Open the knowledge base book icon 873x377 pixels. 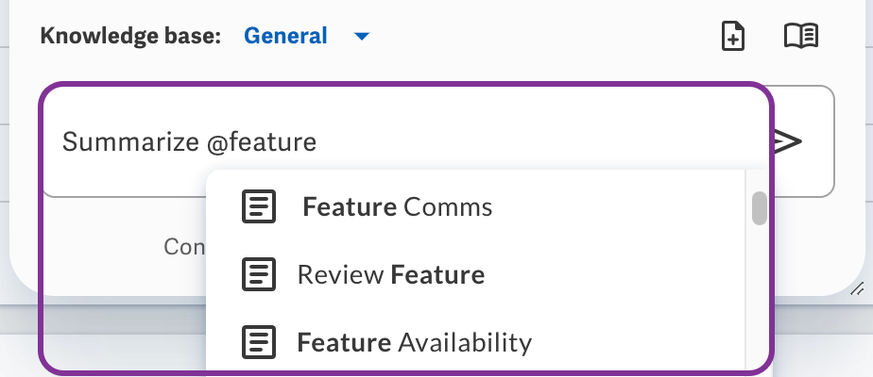(x=801, y=36)
